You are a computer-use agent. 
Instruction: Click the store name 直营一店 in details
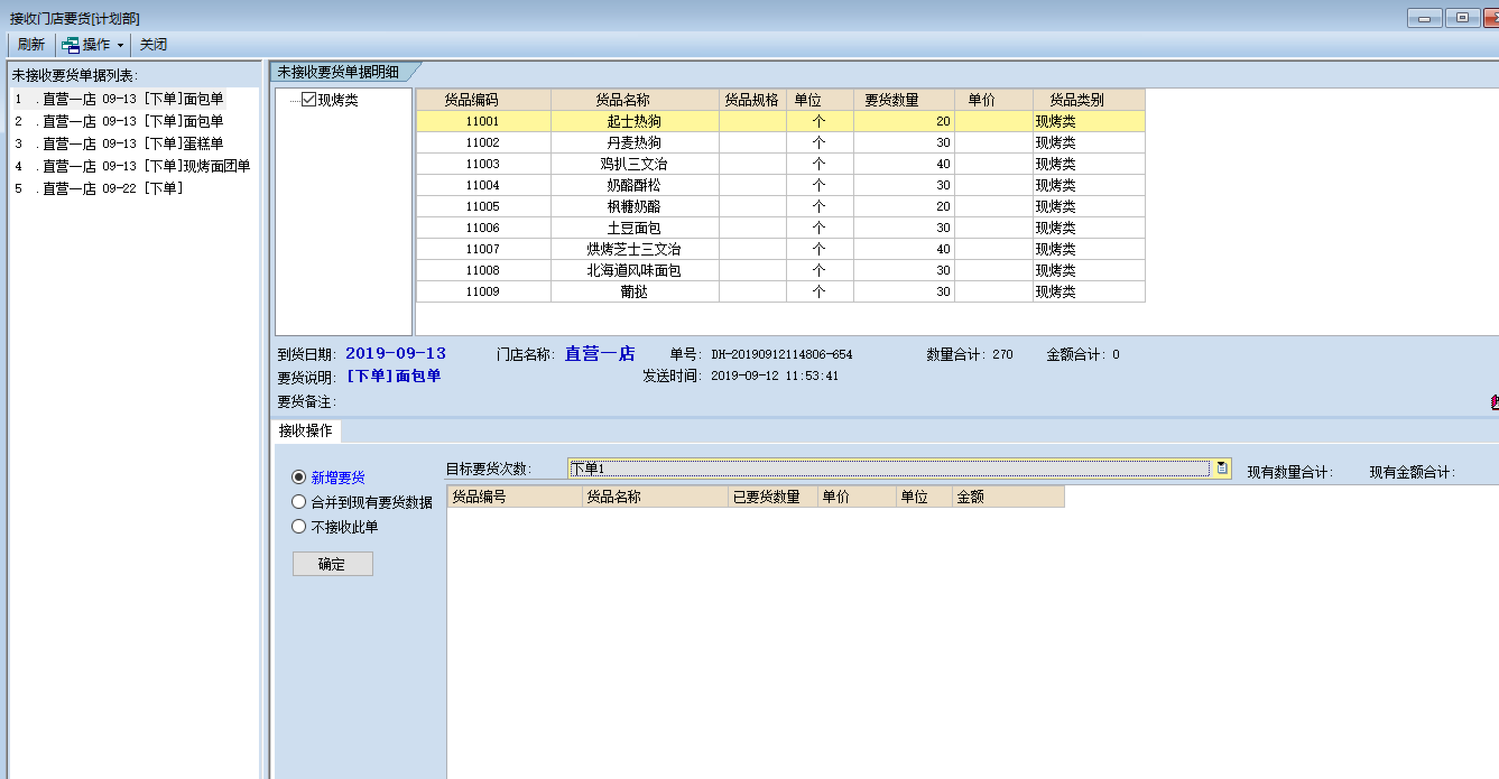(x=600, y=353)
